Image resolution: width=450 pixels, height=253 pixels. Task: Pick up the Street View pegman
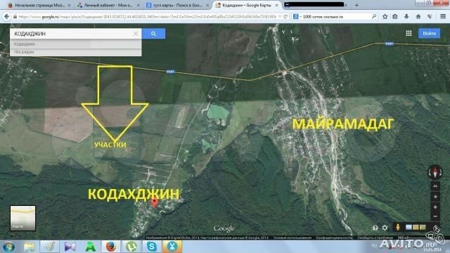(x=398, y=227)
